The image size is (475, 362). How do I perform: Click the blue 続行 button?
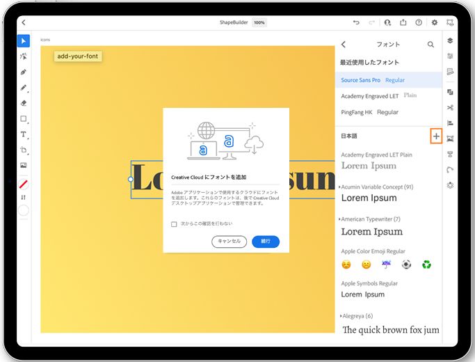coord(266,242)
